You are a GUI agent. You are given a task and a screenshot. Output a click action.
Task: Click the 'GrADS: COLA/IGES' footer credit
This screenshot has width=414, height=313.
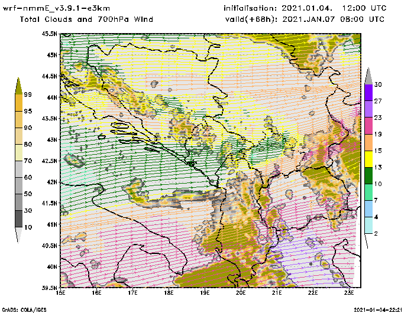coord(24,310)
